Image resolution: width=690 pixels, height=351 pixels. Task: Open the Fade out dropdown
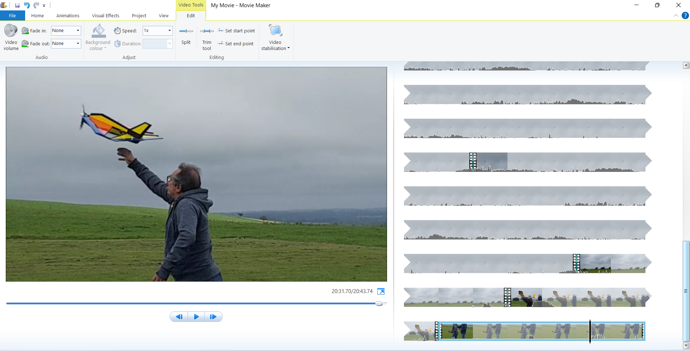click(x=78, y=44)
